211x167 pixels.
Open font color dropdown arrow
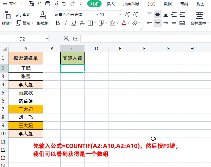coord(128,23)
